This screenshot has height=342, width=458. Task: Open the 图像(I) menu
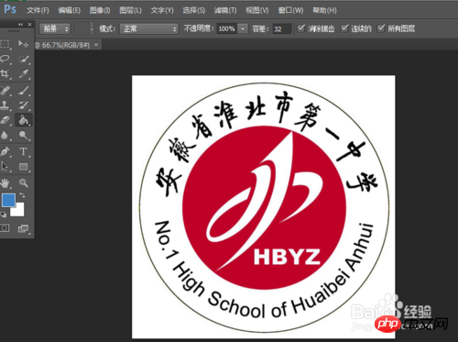[x=100, y=10]
